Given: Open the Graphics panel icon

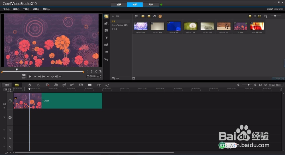Looking at the screenshot, I should click(106, 45).
